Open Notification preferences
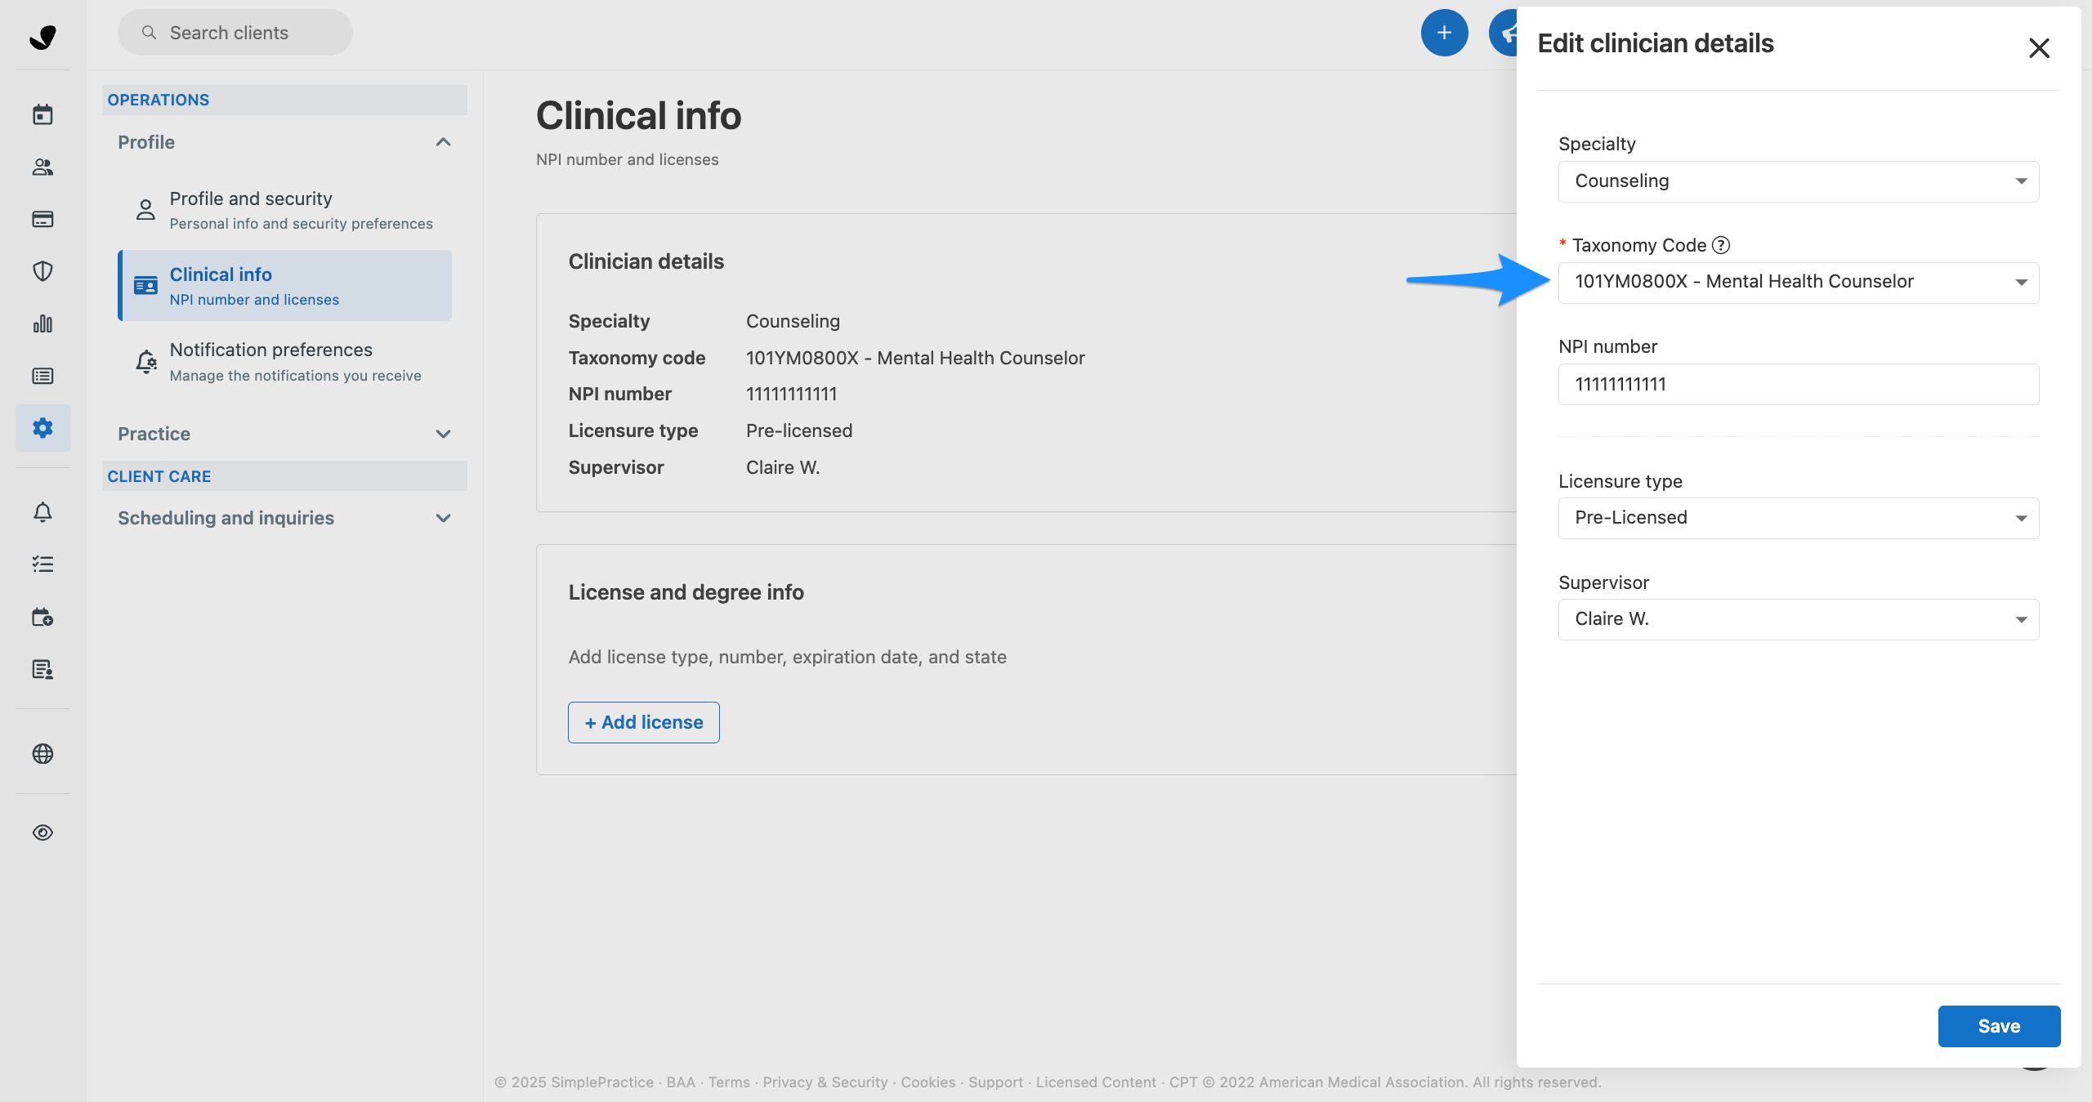The height and width of the screenshot is (1102, 2092). (284, 361)
